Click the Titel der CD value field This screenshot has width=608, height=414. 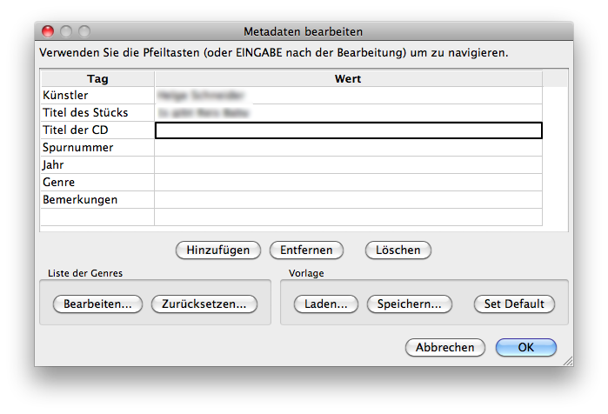tap(348, 130)
